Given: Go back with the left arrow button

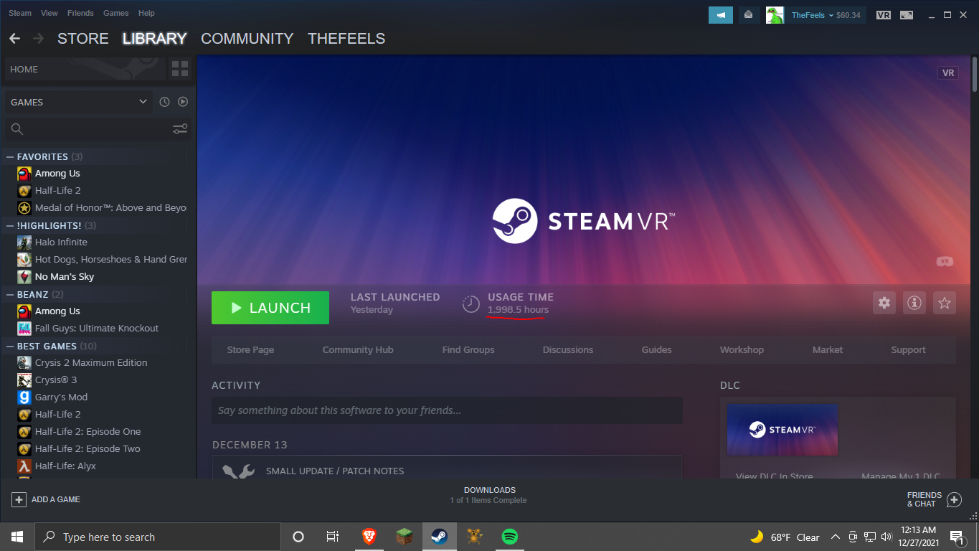Looking at the screenshot, I should coord(14,39).
